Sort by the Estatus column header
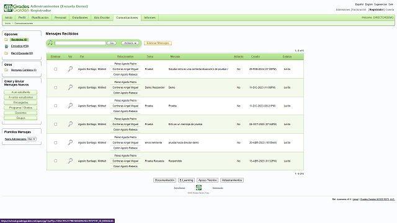Viewport: 397px width, 223px height. 287,56
